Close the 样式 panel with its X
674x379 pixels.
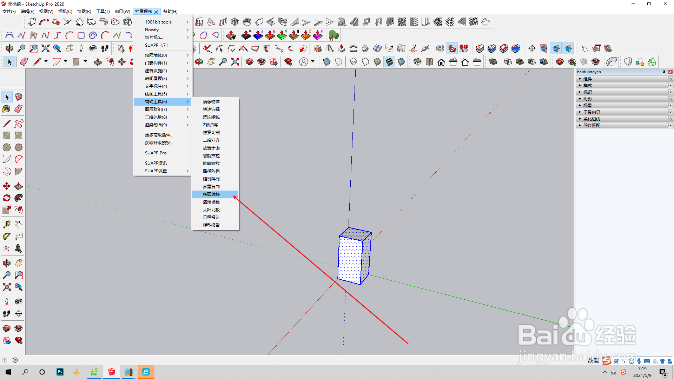coord(670,86)
